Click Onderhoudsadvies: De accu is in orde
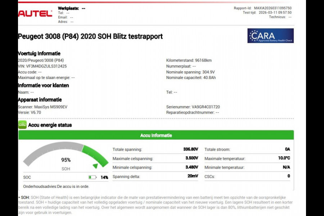 tap(56, 186)
